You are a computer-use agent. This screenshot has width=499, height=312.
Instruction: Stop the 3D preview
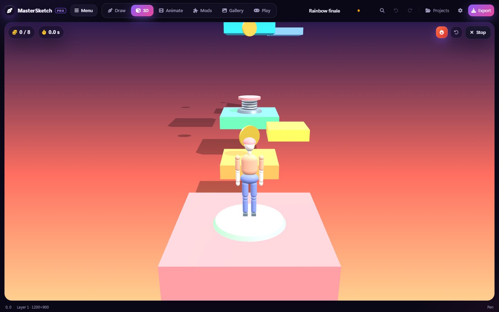pyautogui.click(x=478, y=32)
